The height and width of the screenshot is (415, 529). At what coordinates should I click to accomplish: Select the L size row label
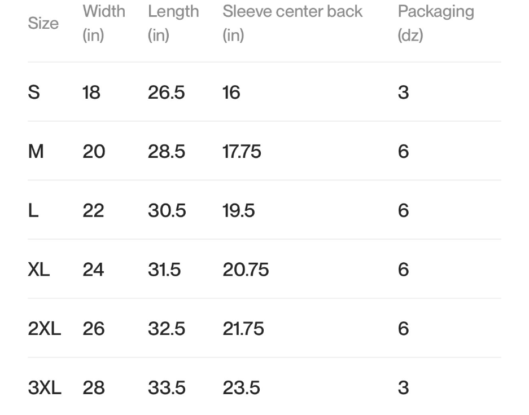click(33, 210)
